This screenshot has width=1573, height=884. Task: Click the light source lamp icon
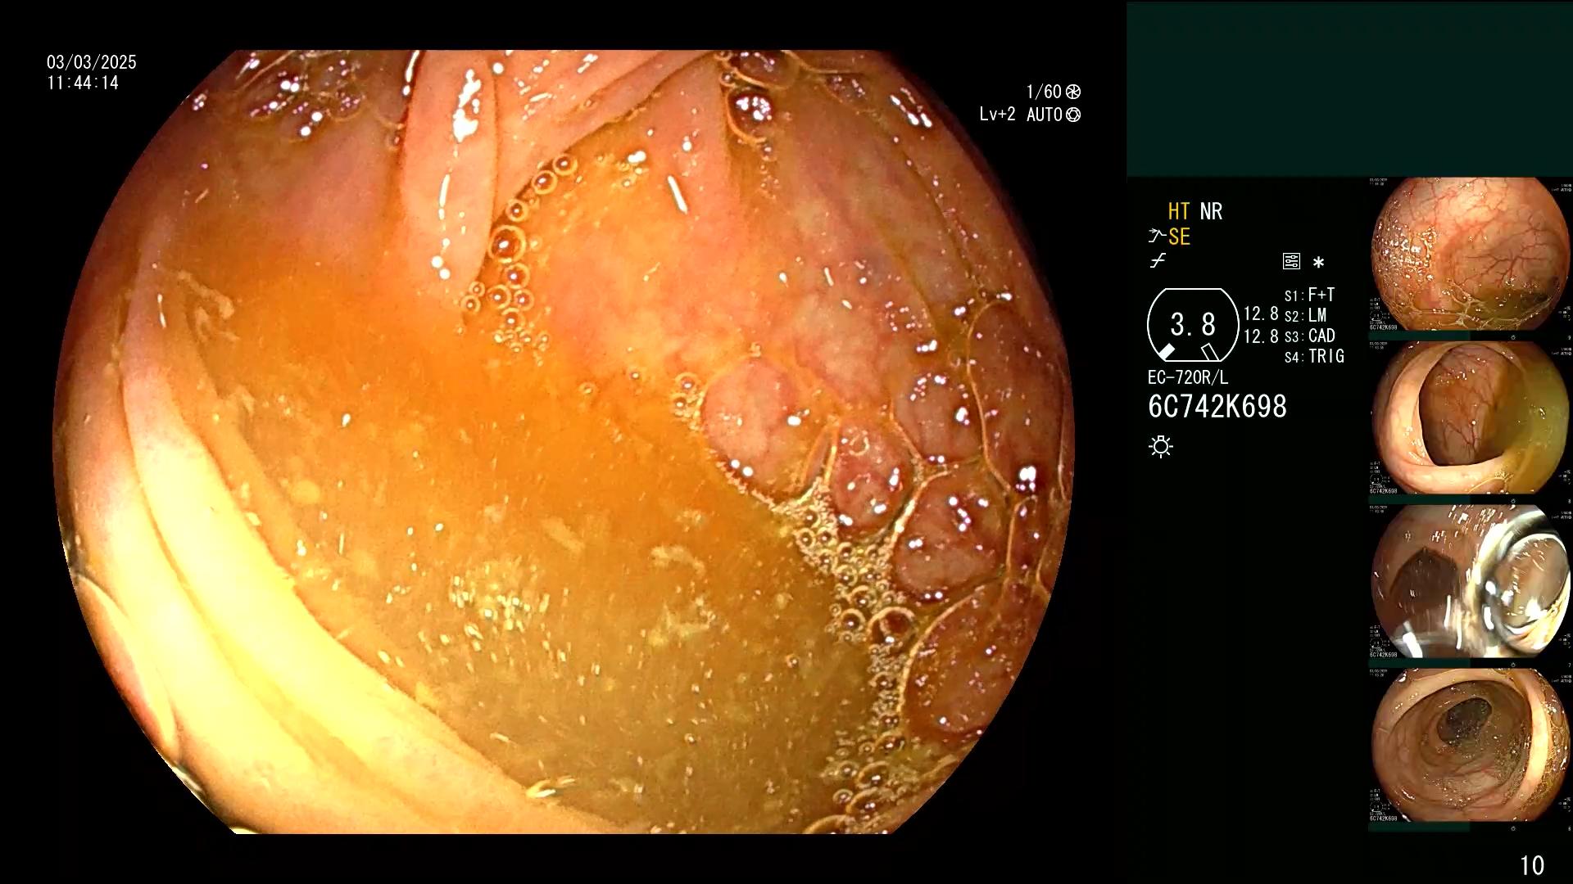click(1161, 446)
